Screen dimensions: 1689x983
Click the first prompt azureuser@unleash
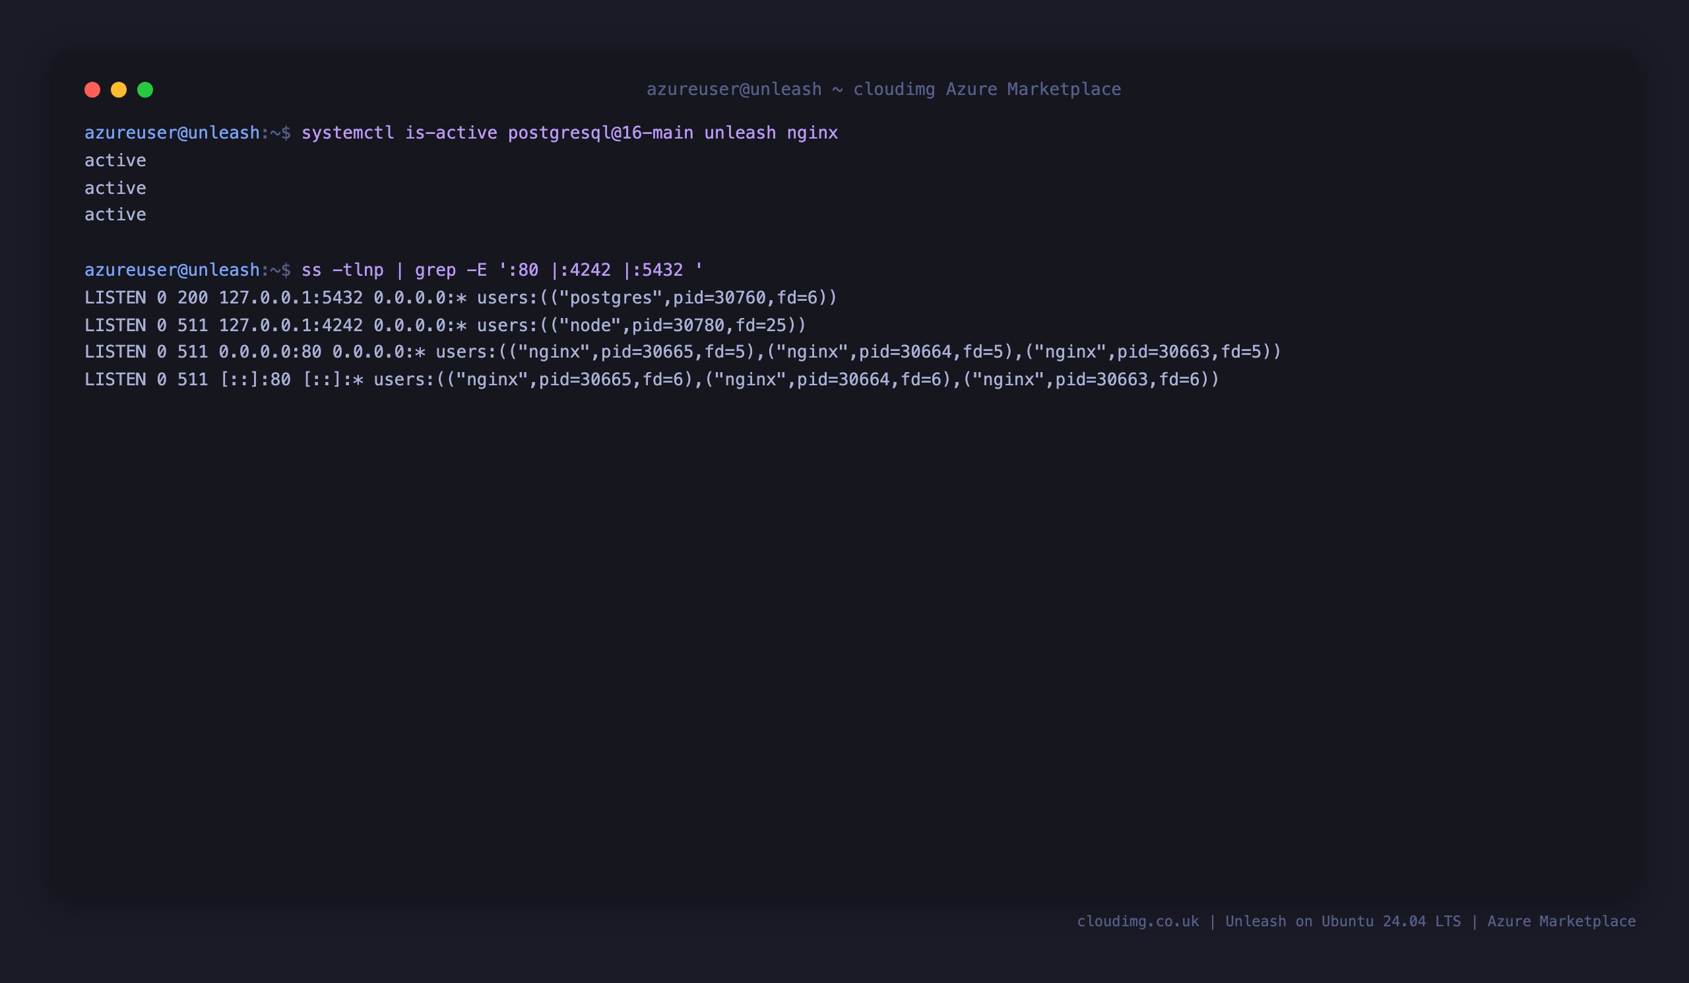172,133
